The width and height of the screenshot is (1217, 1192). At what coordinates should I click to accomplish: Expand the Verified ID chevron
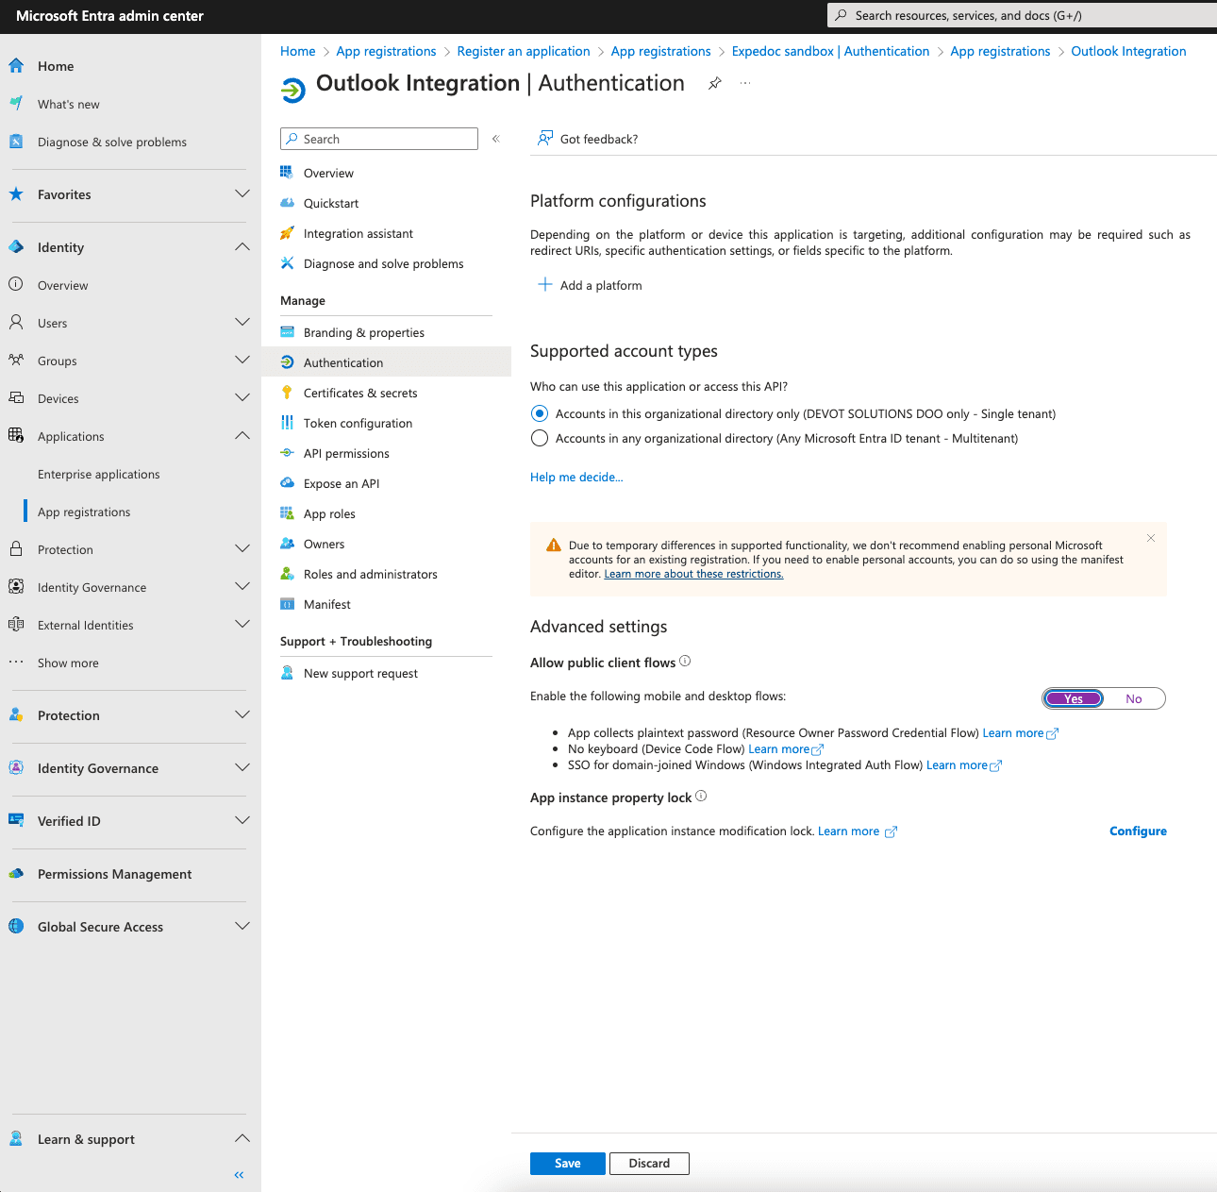(x=242, y=820)
